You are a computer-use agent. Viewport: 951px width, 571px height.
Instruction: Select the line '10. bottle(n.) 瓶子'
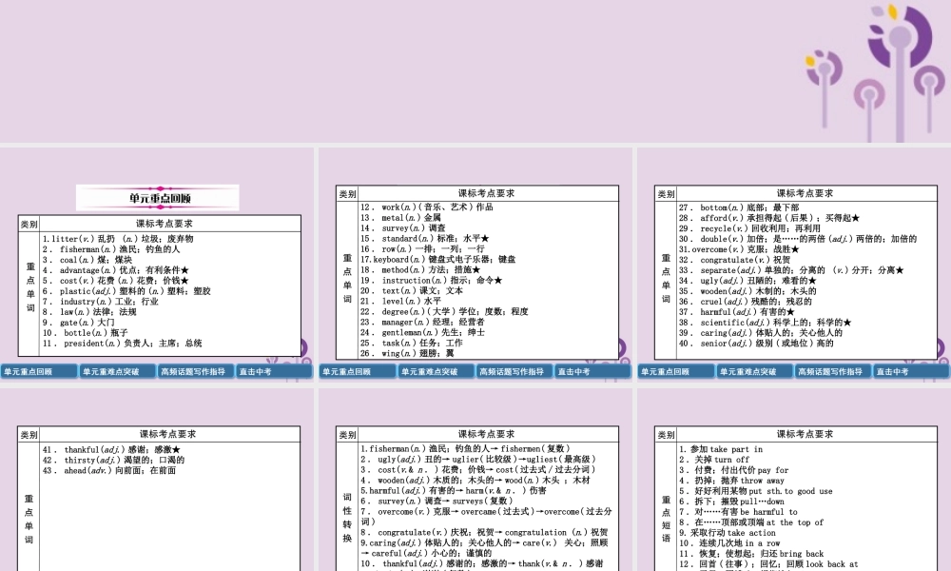click(x=86, y=332)
